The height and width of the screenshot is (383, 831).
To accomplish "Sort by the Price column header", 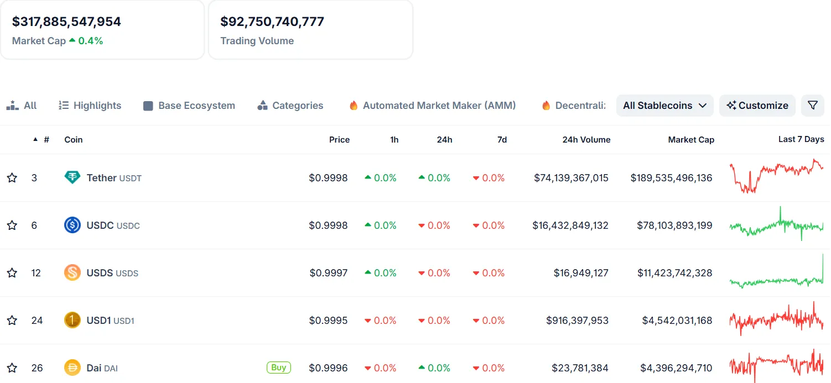I will tap(339, 140).
